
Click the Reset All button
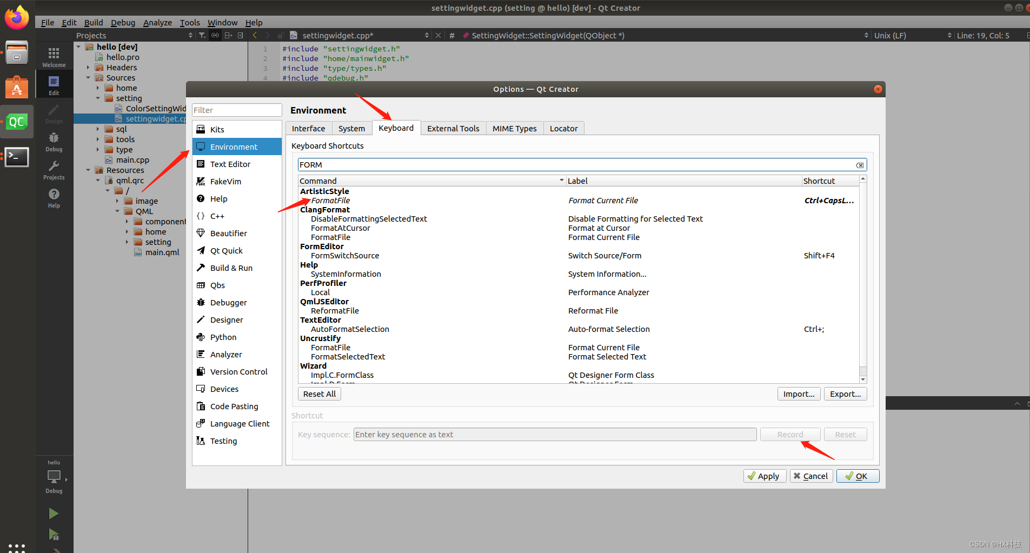(x=320, y=394)
